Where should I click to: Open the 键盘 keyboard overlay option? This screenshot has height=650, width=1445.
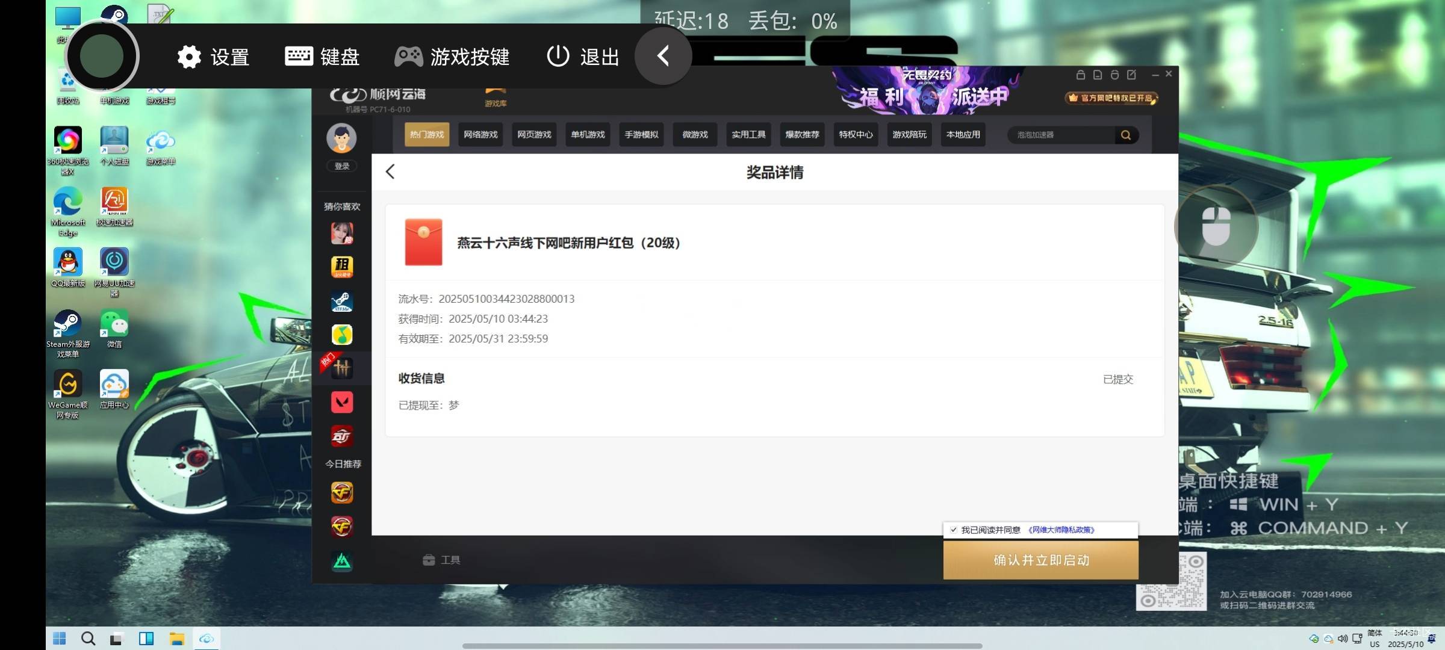[322, 57]
